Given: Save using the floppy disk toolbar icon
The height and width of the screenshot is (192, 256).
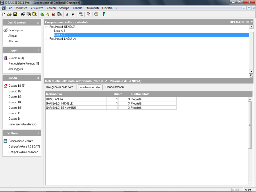Looking at the screenshot, I should click(15, 14).
